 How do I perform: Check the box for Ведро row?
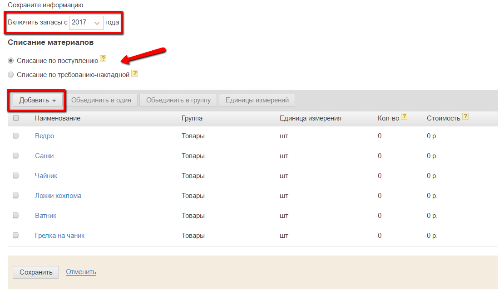click(x=15, y=136)
